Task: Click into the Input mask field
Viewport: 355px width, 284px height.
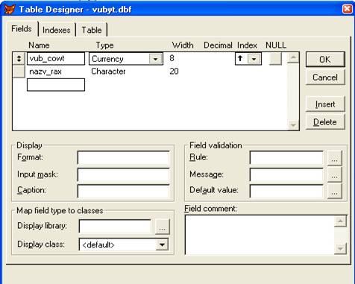Action: tap(123, 175)
